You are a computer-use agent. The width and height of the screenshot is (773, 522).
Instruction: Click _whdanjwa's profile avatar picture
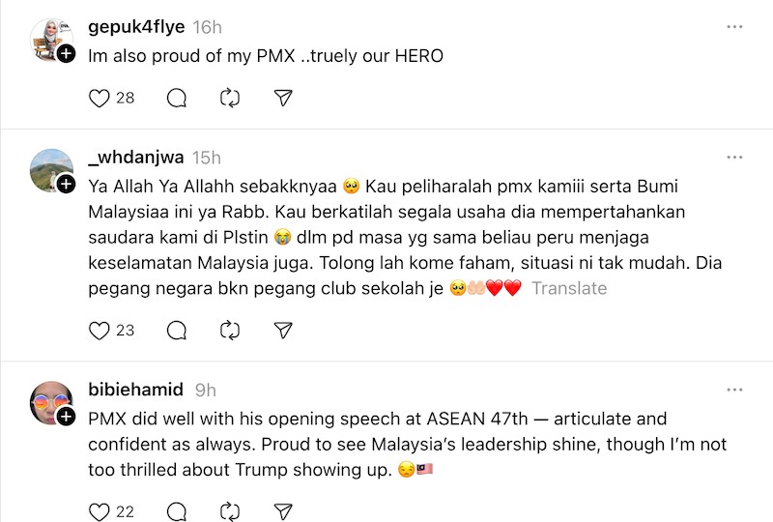(x=50, y=170)
